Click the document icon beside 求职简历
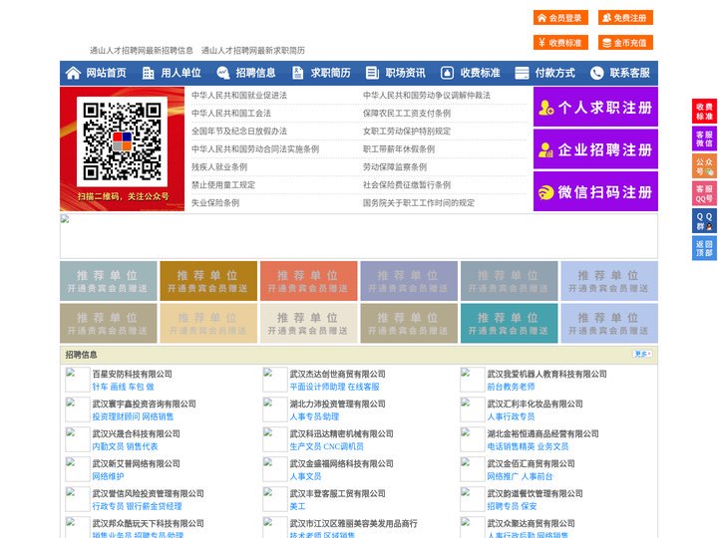 click(x=297, y=73)
